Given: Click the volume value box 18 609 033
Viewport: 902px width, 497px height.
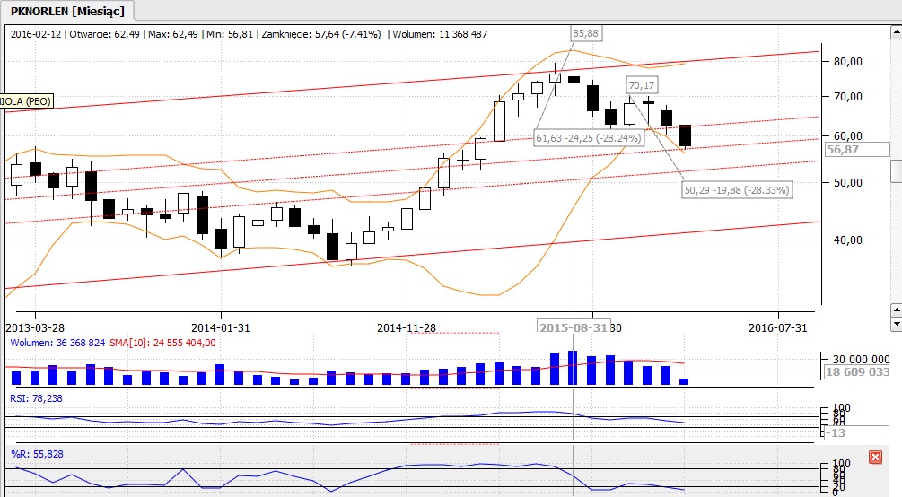Looking at the screenshot, I should coord(857,371).
